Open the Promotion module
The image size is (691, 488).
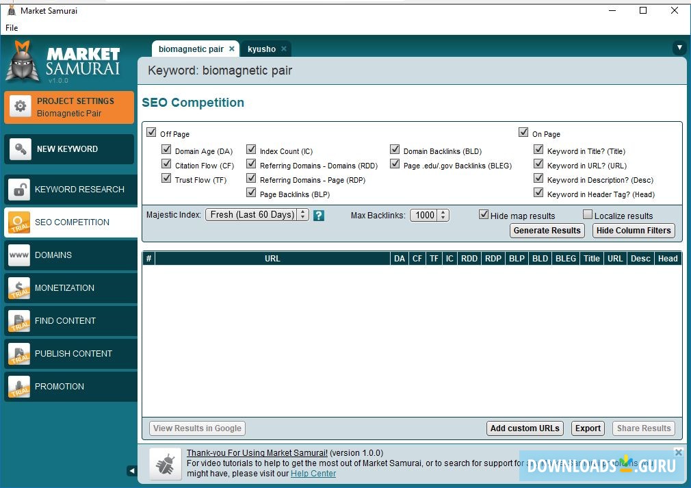coord(70,387)
